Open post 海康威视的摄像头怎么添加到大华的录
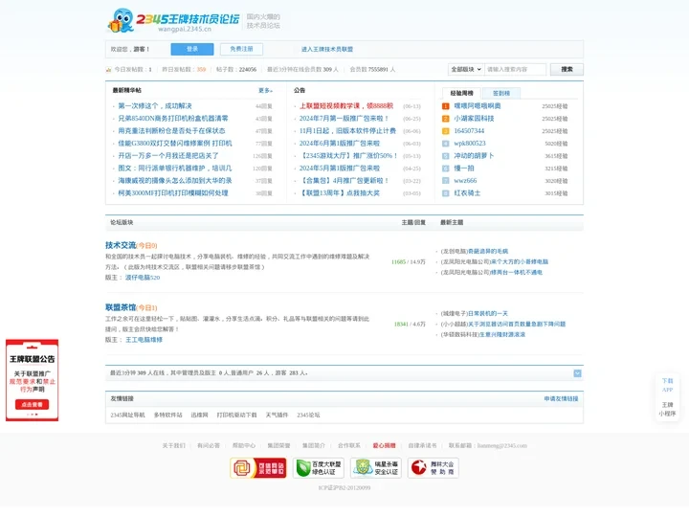 (175, 180)
